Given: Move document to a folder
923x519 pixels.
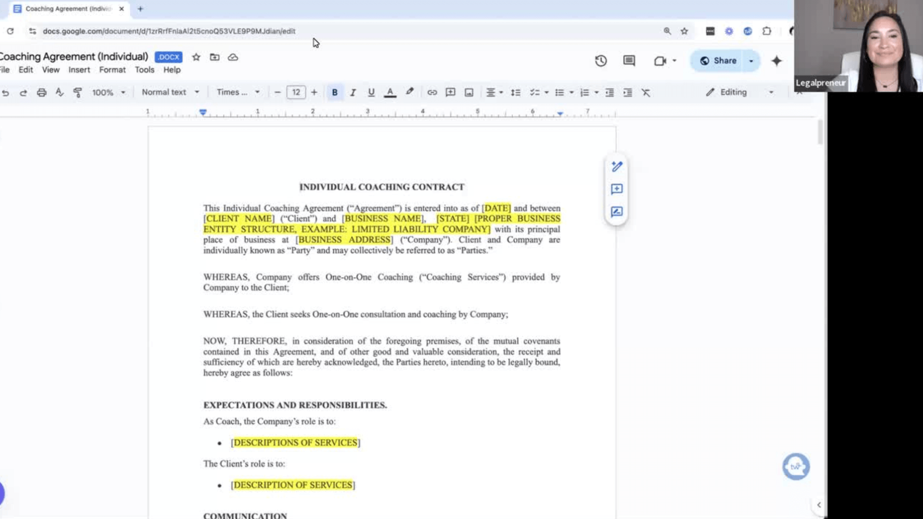Looking at the screenshot, I should click(214, 57).
